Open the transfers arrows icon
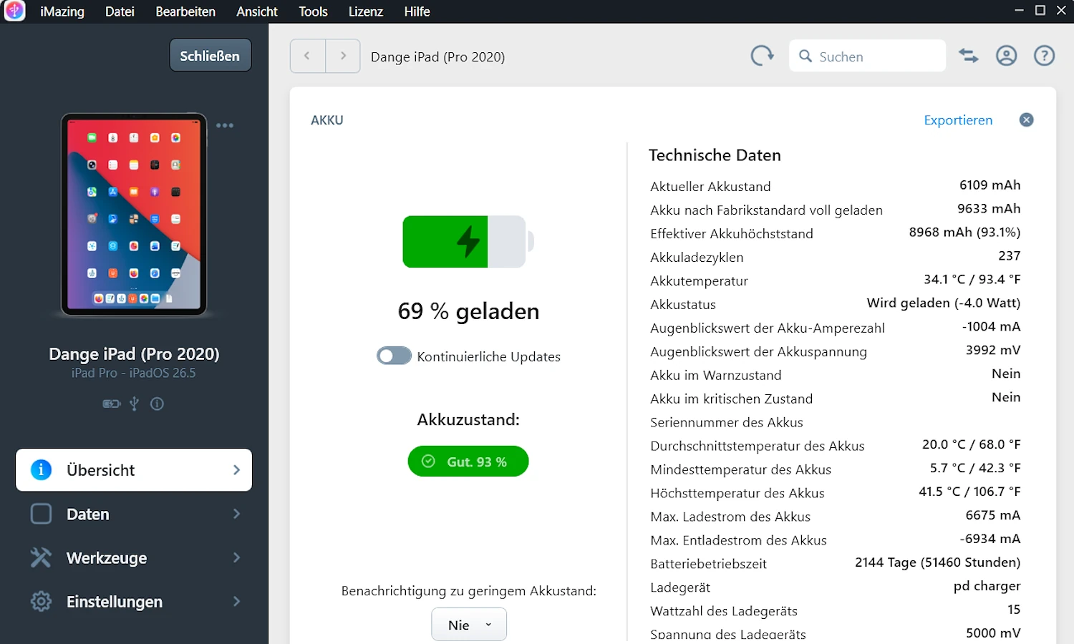The width and height of the screenshot is (1074, 644). point(969,56)
